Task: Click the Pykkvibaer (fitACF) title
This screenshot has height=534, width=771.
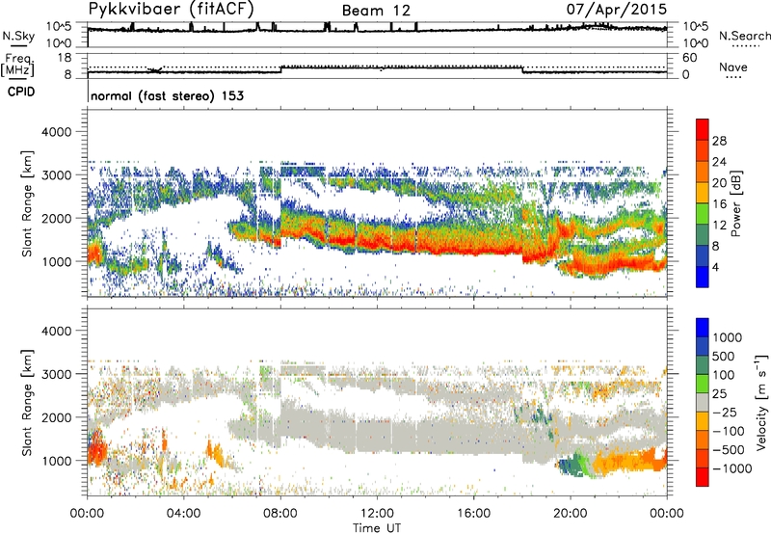Action: click(172, 9)
